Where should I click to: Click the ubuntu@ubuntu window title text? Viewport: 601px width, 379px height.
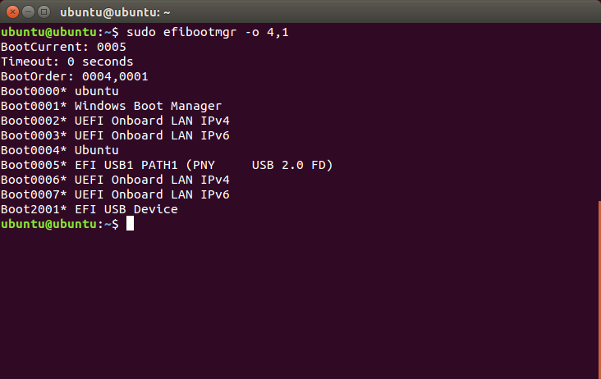click(x=115, y=12)
